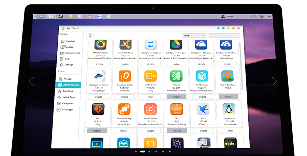Open the Geo IP Database icon
This screenshot has width=307, height=156.
(x=227, y=76)
